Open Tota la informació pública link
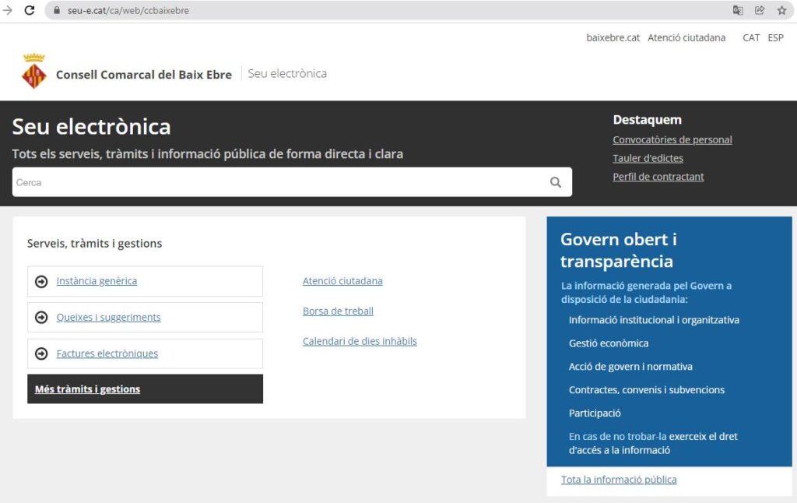 (619, 480)
